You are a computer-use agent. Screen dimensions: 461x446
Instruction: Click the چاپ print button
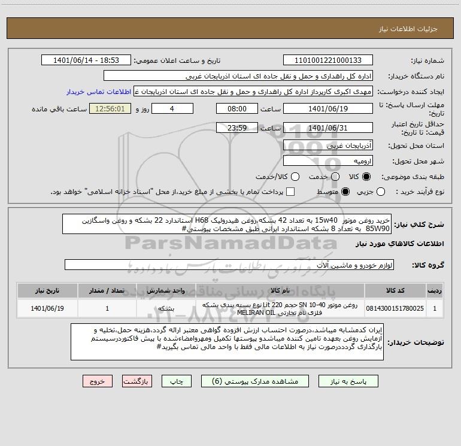click(177, 381)
